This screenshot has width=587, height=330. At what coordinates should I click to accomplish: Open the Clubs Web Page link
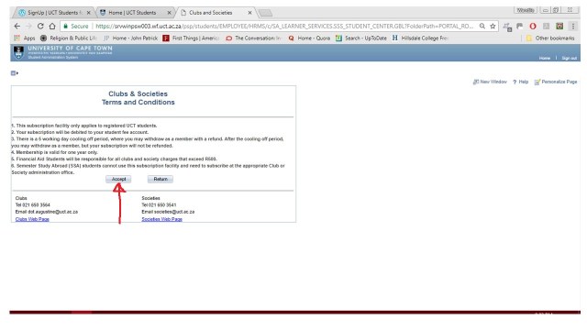(32, 219)
